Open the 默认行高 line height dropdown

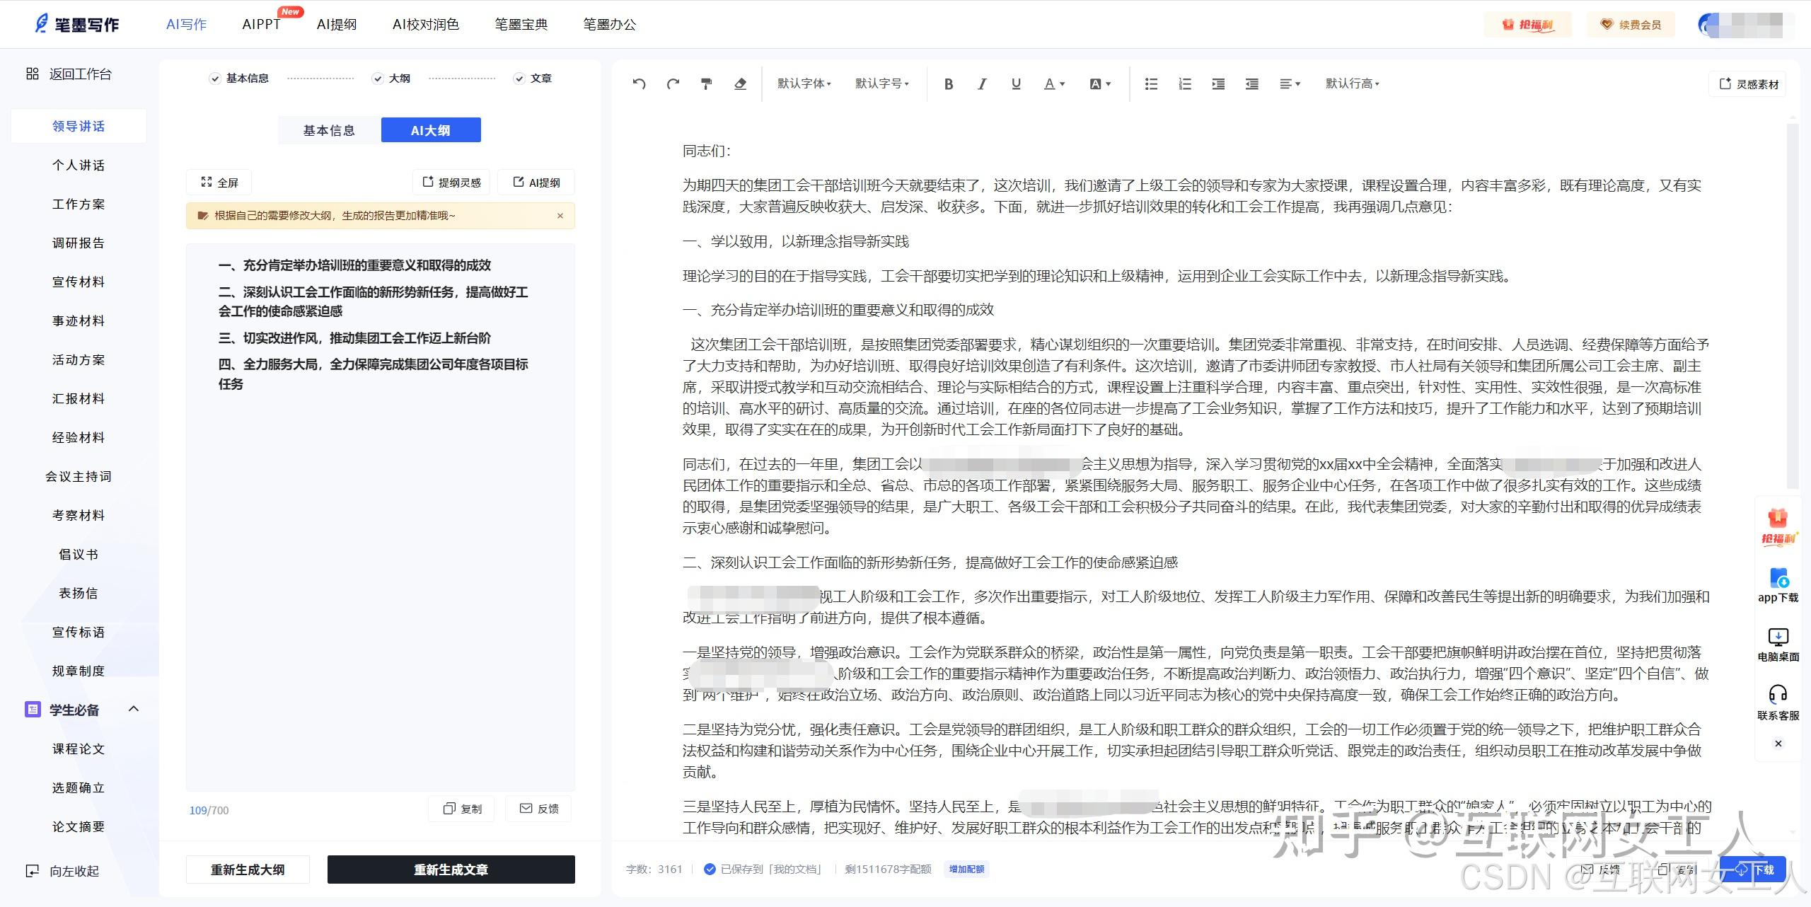coord(1352,83)
